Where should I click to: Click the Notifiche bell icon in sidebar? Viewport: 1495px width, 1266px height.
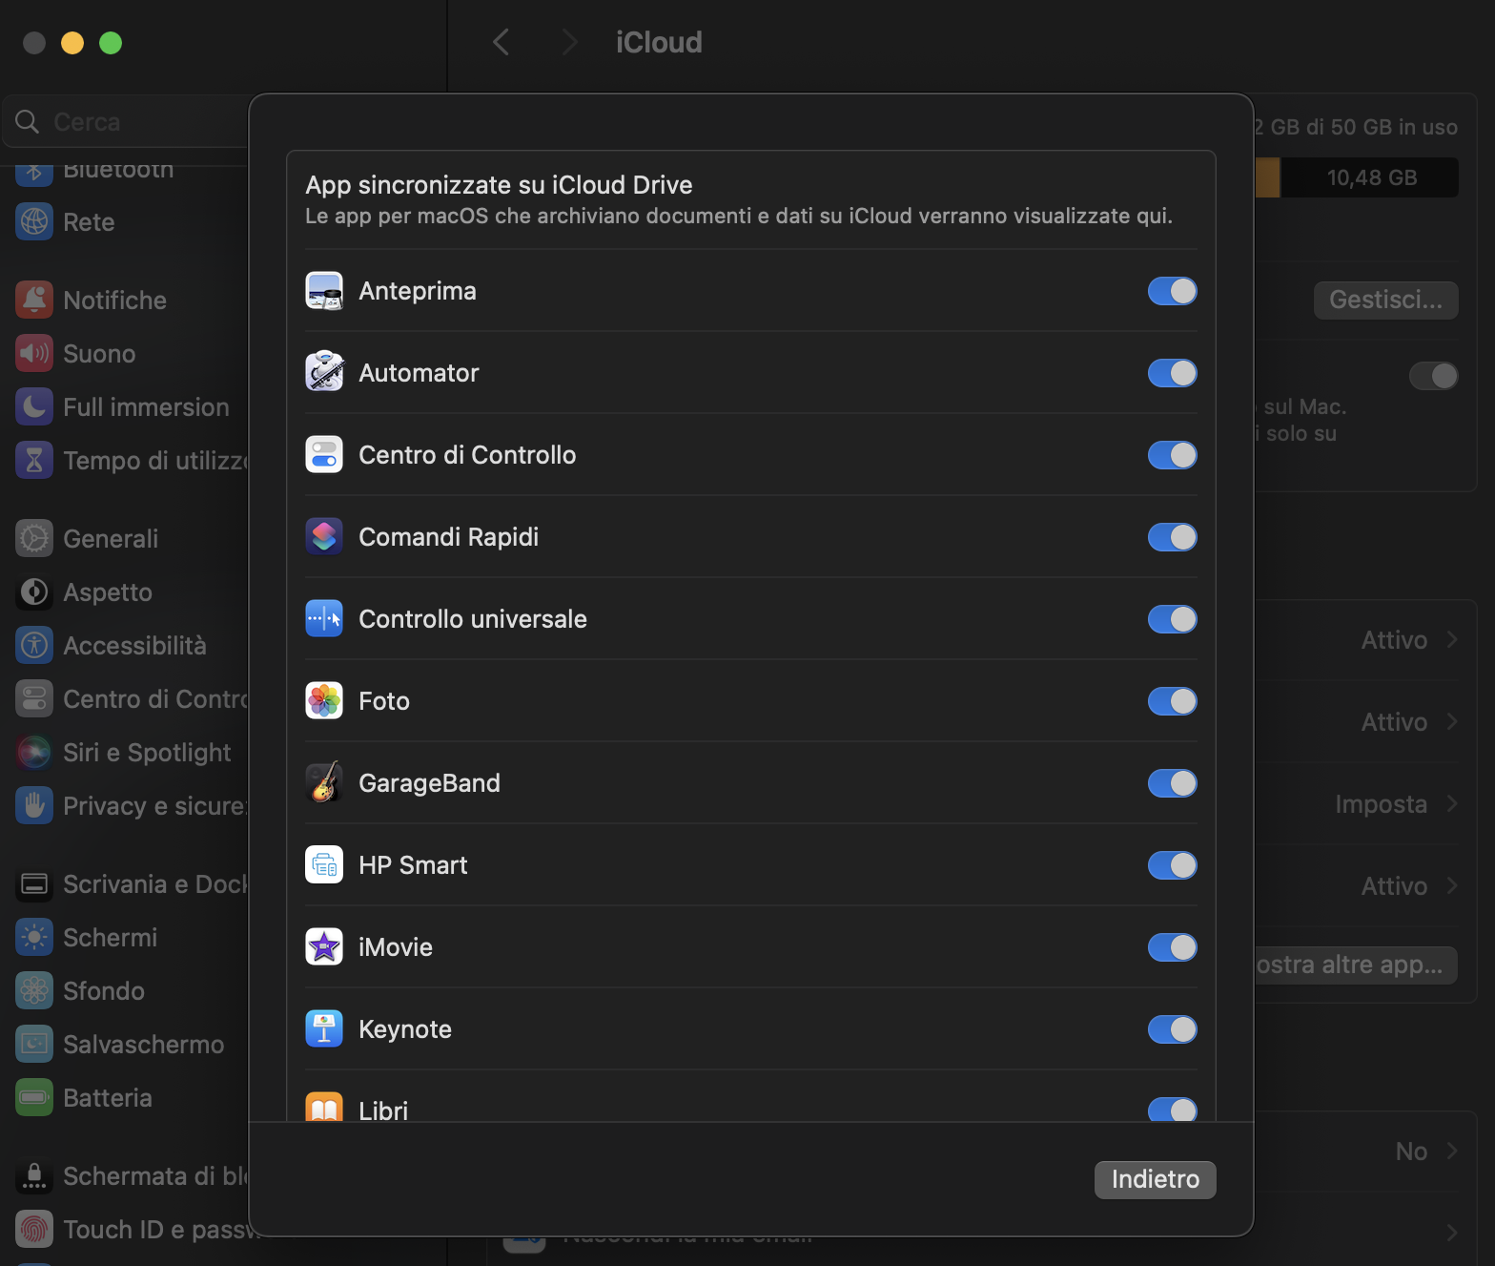pyautogui.click(x=34, y=301)
